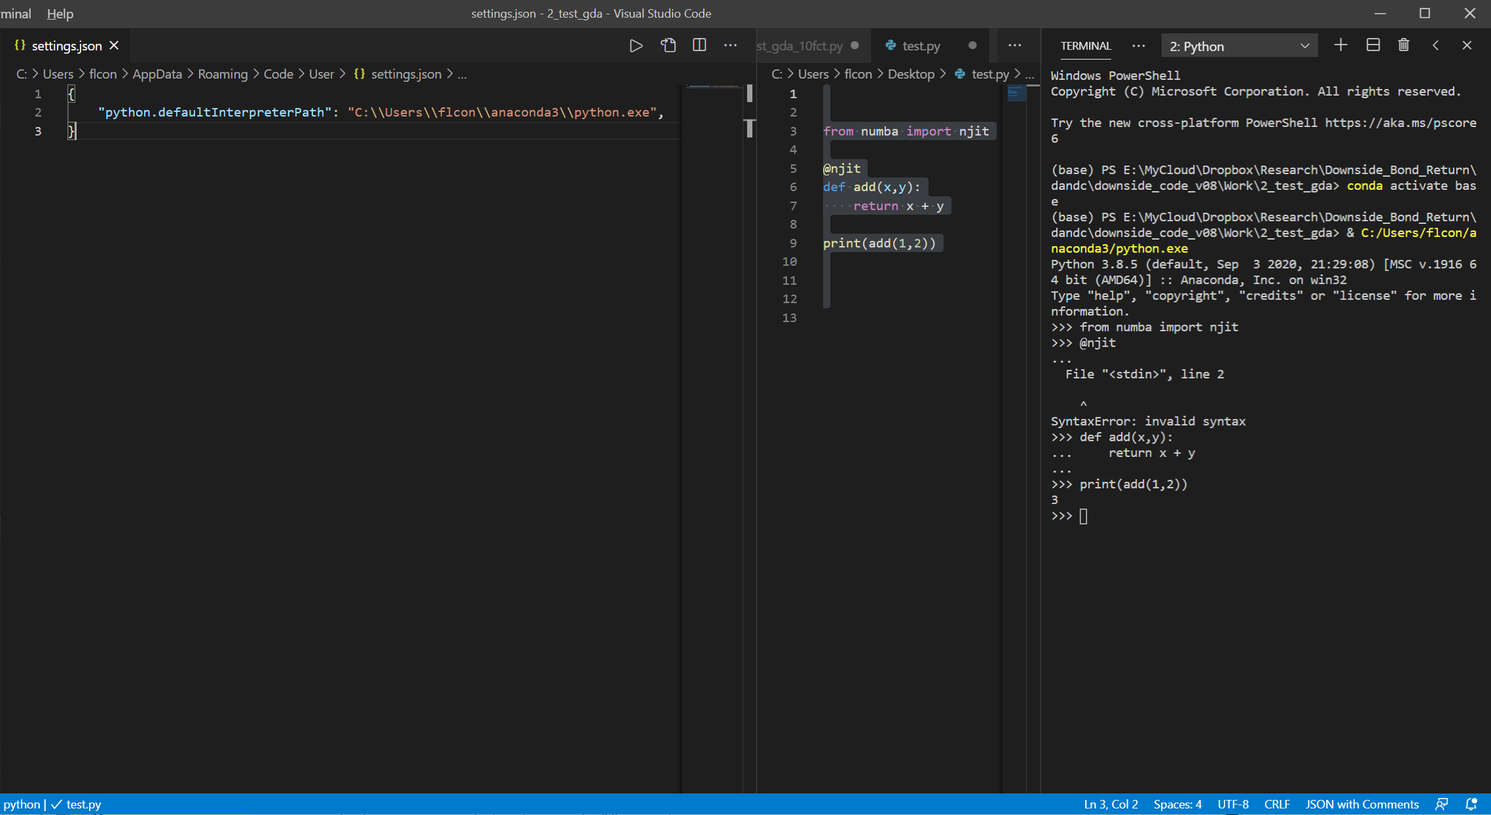Split the terminal panel
Image resolution: width=1491 pixels, height=815 pixels.
coord(1373,45)
